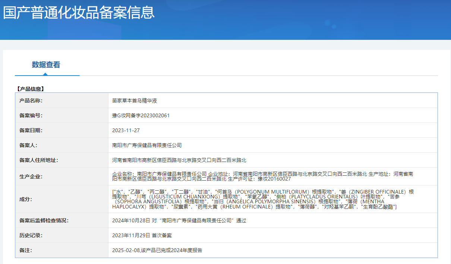Image resolution: width=451 pixels, height=264 pixels.
Task: Click the filer company name in 备案人 row
Action: pyautogui.click(x=147, y=145)
